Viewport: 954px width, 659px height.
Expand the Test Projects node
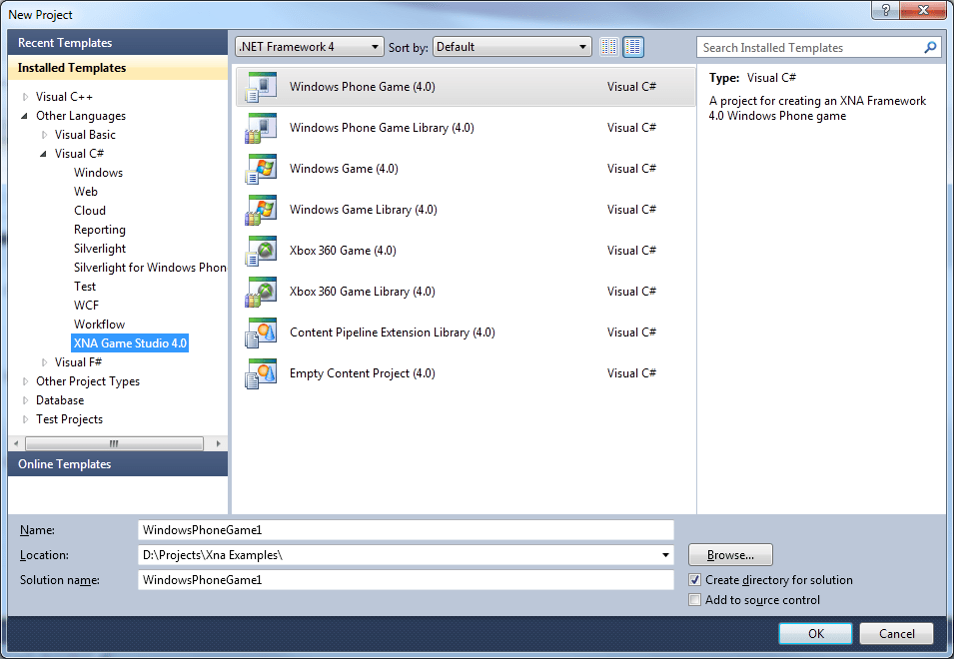click(26, 419)
